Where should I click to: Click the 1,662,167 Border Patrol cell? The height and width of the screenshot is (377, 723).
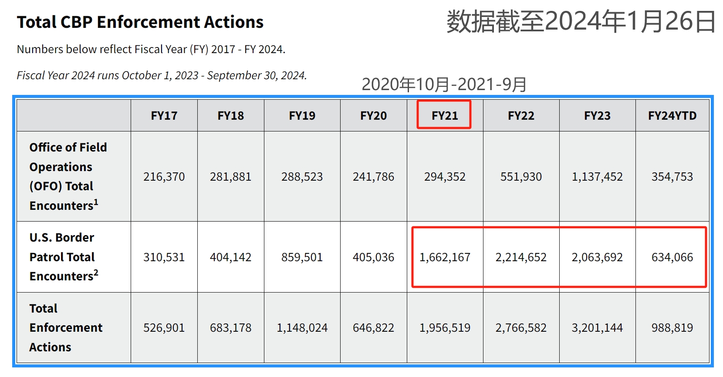click(x=445, y=257)
